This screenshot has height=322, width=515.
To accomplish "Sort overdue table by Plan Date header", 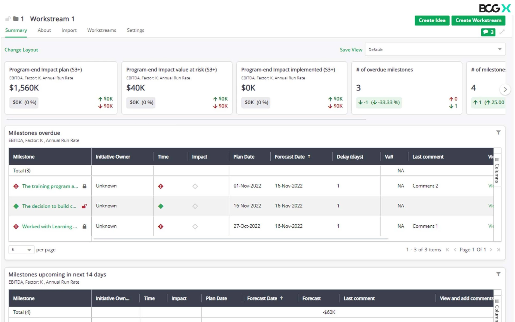I will pos(244,157).
